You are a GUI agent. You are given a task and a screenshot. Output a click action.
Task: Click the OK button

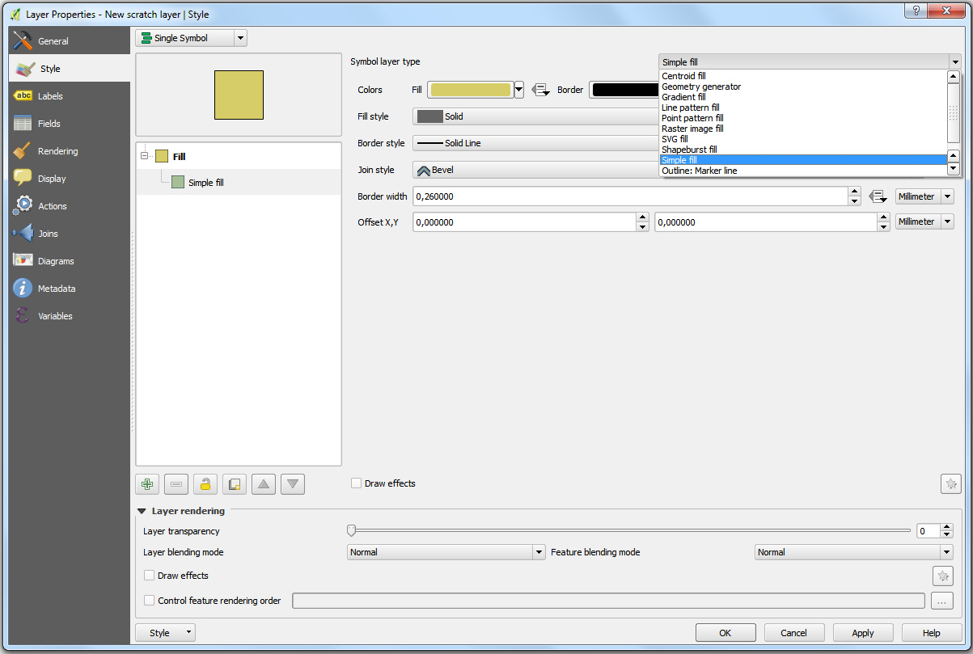(726, 633)
